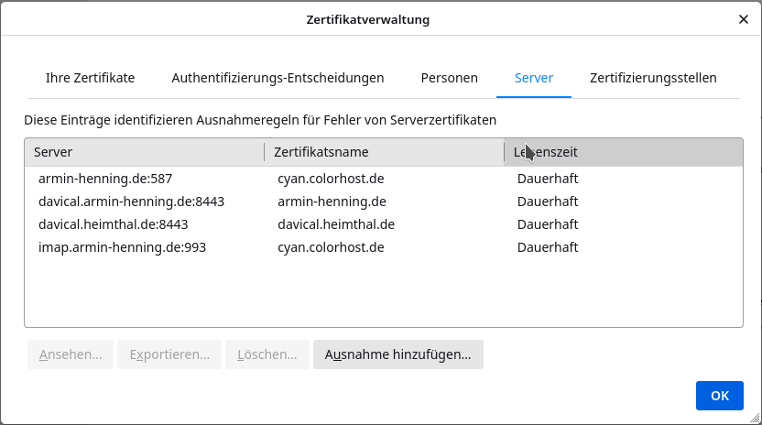Click the Ansehen button
This screenshot has width=762, height=425.
(71, 354)
